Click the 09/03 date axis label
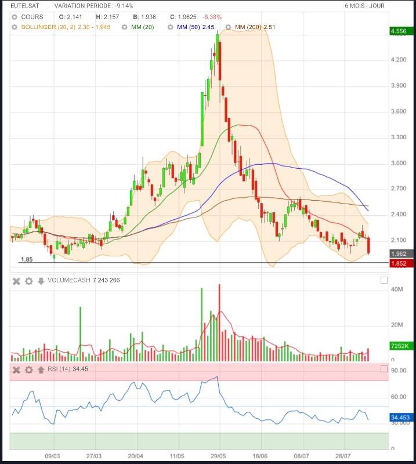Screen dimensions: 416x464 [52, 456]
